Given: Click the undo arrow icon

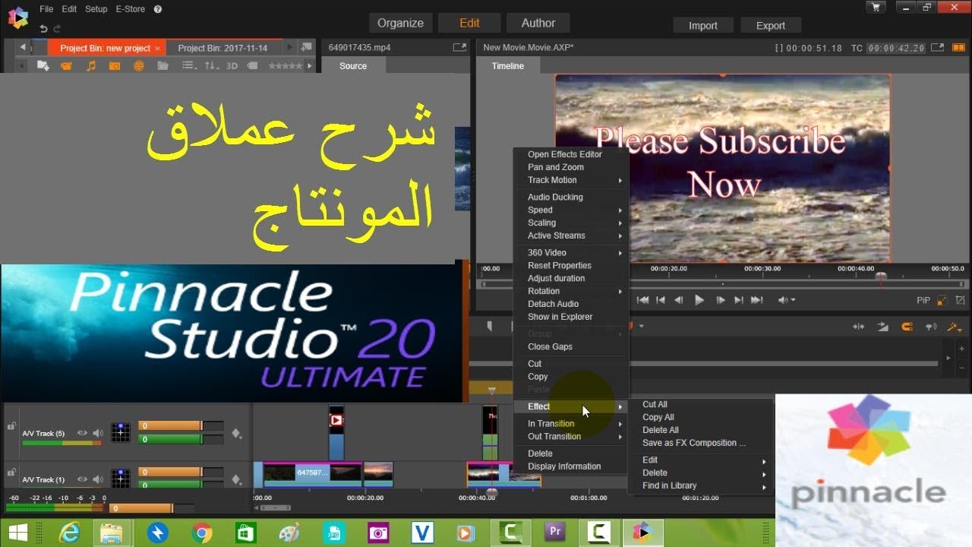Looking at the screenshot, I should tap(43, 29).
